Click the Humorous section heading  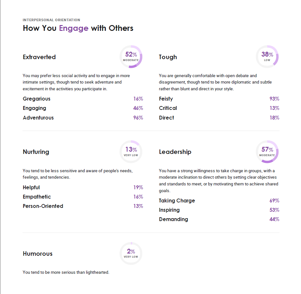(x=38, y=254)
